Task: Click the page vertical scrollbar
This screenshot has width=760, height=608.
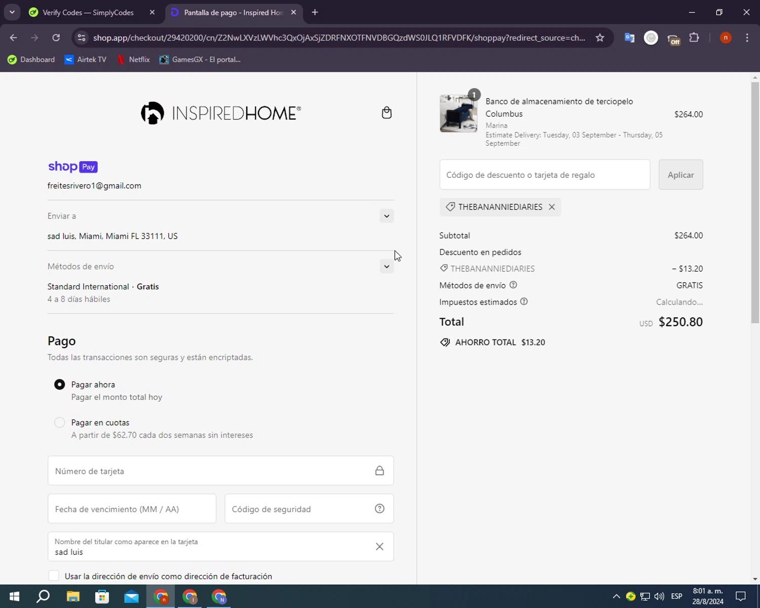Action: (x=755, y=203)
